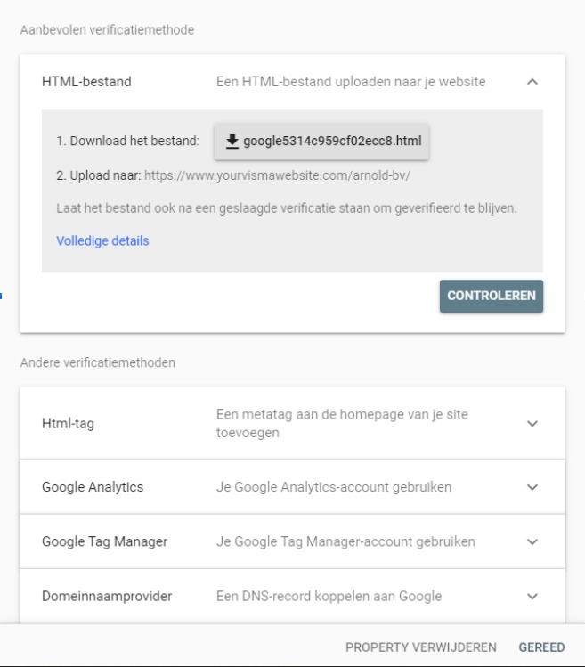The width and height of the screenshot is (585, 667).
Task: Select the Domeinnaamprovider row label
Action: [x=107, y=597]
